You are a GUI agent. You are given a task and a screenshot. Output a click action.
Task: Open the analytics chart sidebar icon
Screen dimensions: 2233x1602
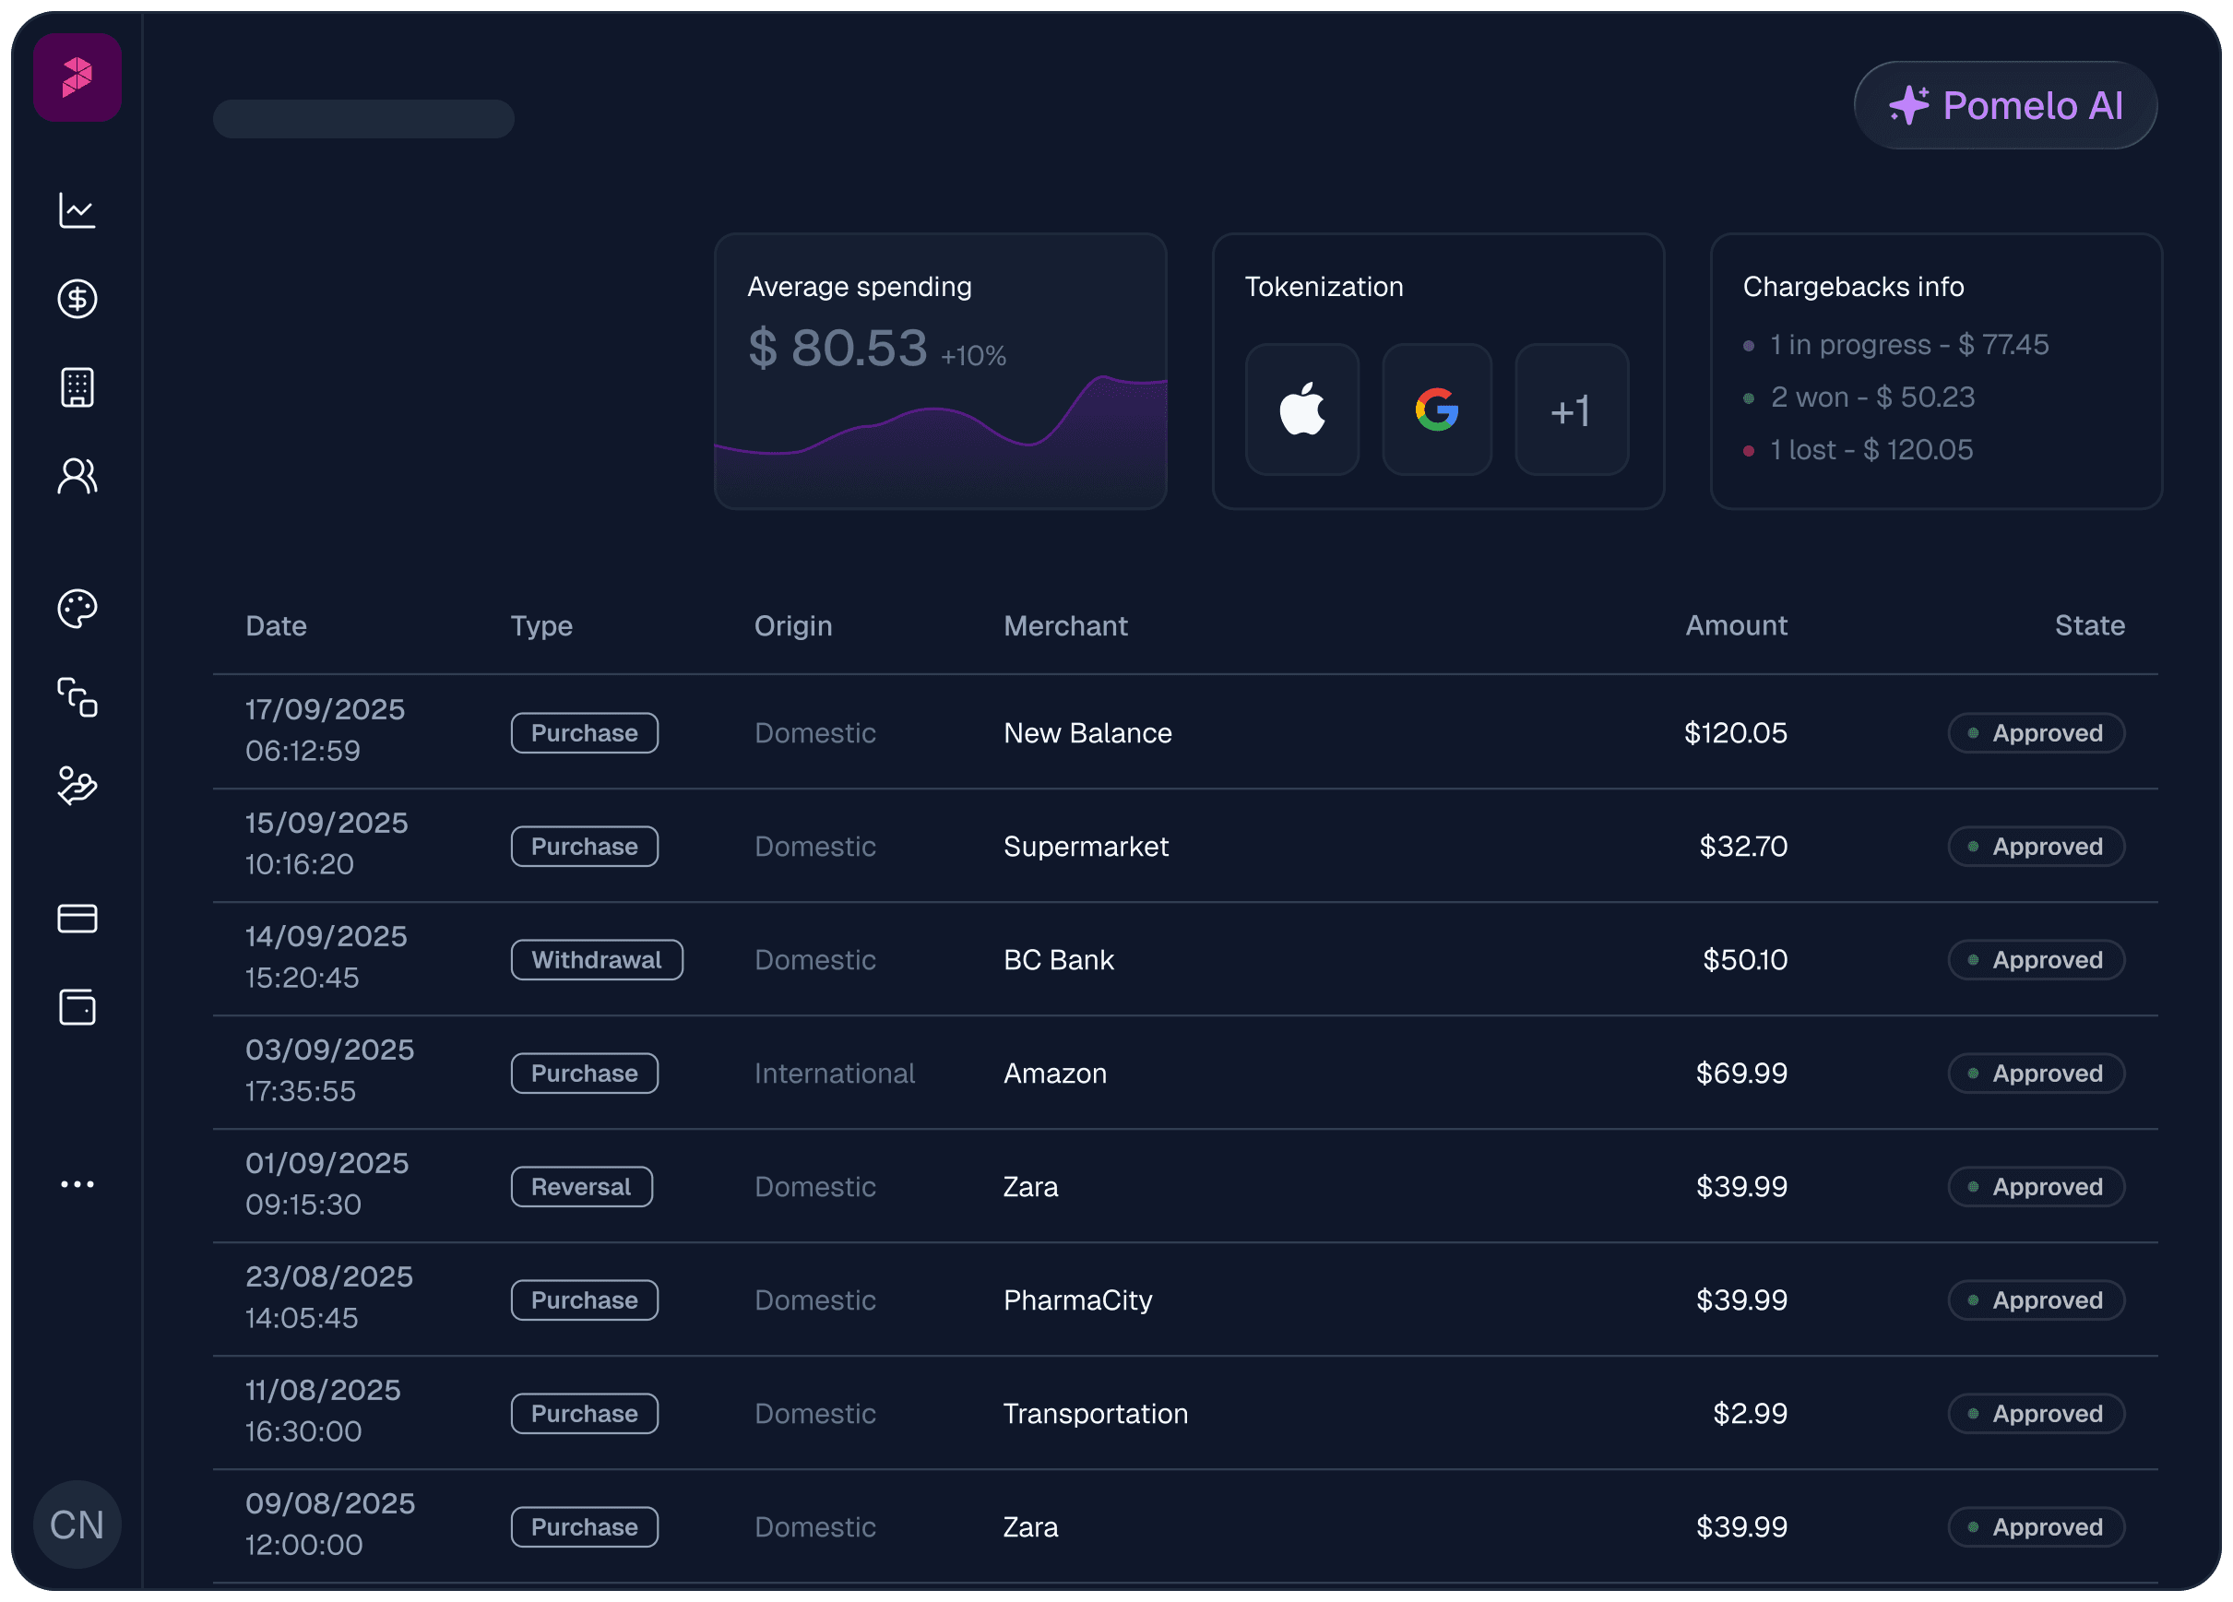coord(77,209)
